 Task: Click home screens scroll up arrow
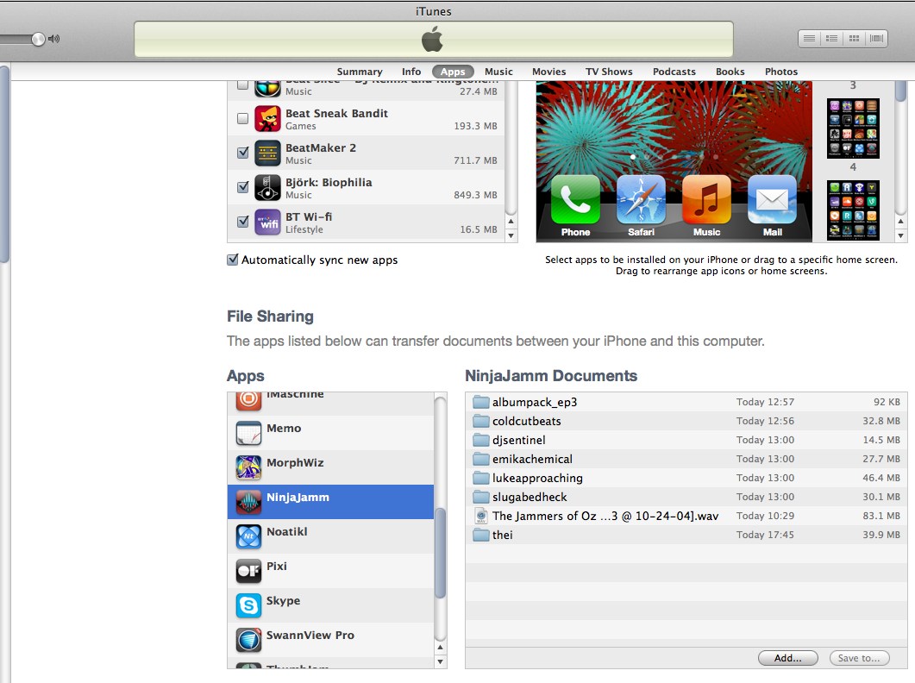pos(901,222)
